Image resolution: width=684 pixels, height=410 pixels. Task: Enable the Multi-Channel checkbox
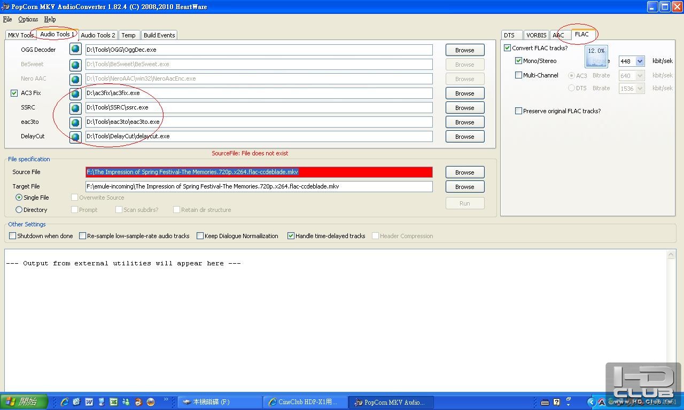point(518,75)
